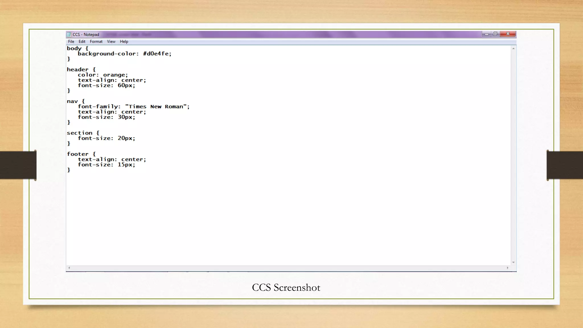Place cursor on 'color: orange;' line
The image size is (583, 328).
[103, 75]
